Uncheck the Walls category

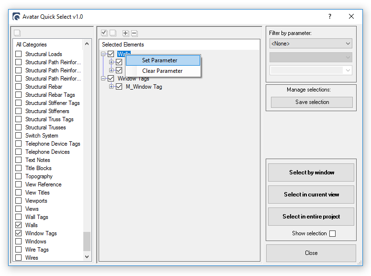(x=19, y=225)
